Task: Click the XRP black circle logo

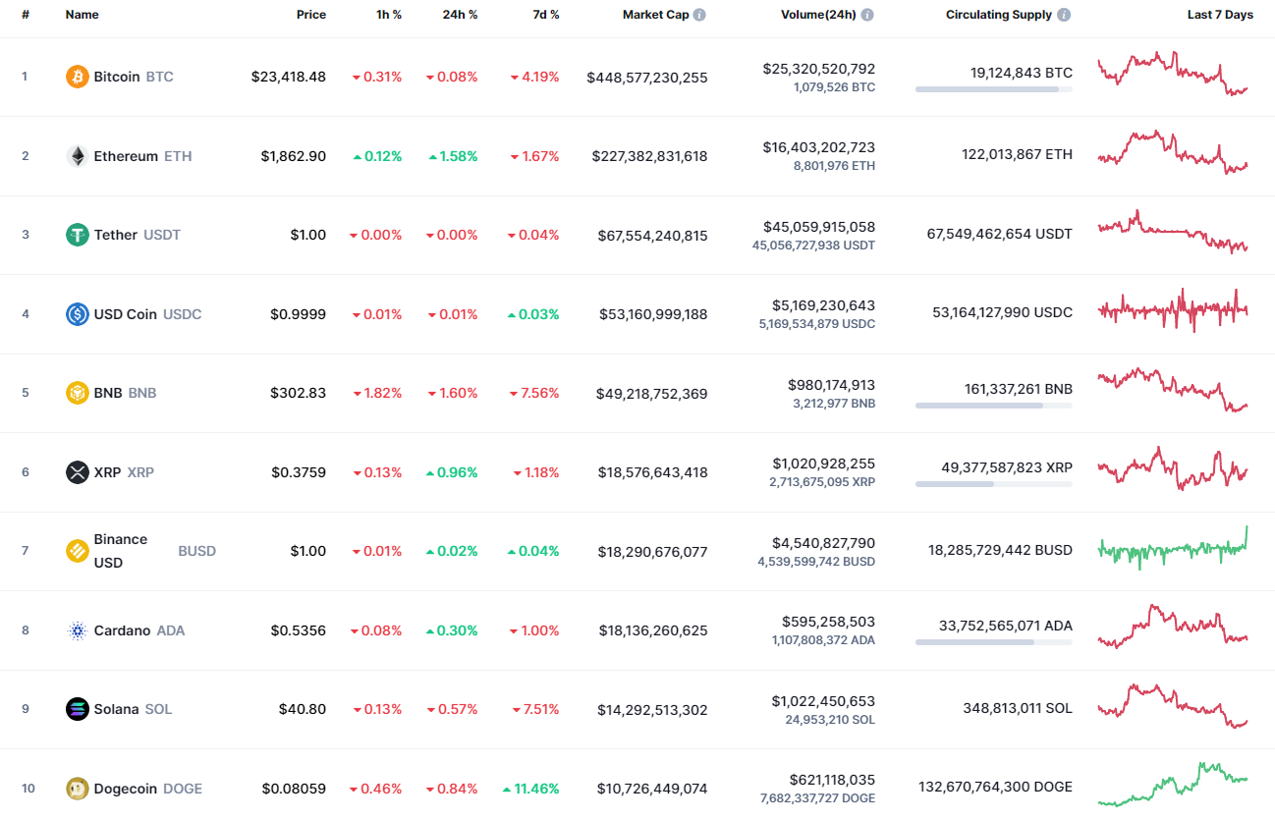Action: pos(76,471)
